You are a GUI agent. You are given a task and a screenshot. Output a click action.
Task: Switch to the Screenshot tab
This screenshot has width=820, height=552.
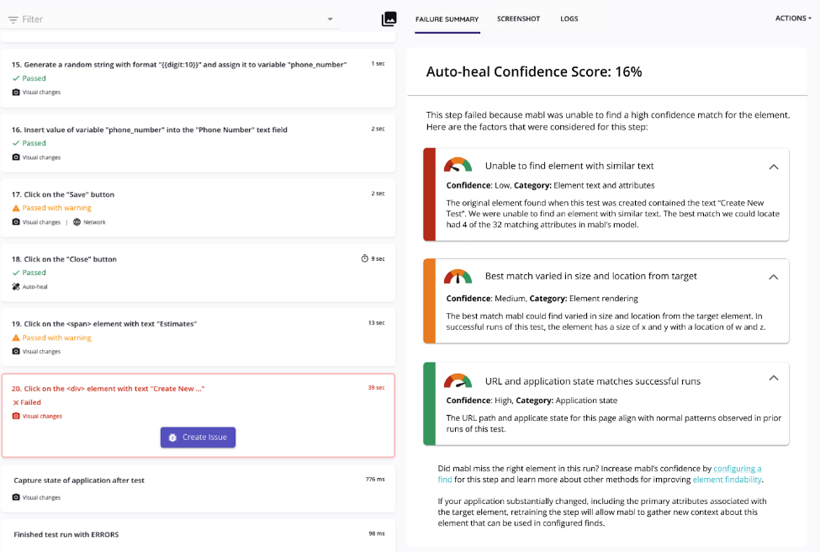(518, 19)
